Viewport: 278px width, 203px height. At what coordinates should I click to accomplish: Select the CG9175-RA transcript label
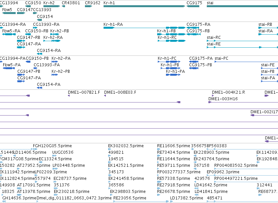198,24
